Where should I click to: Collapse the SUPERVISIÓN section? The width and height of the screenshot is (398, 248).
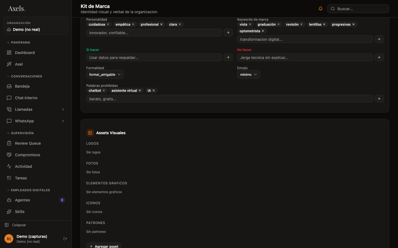click(x=20, y=133)
